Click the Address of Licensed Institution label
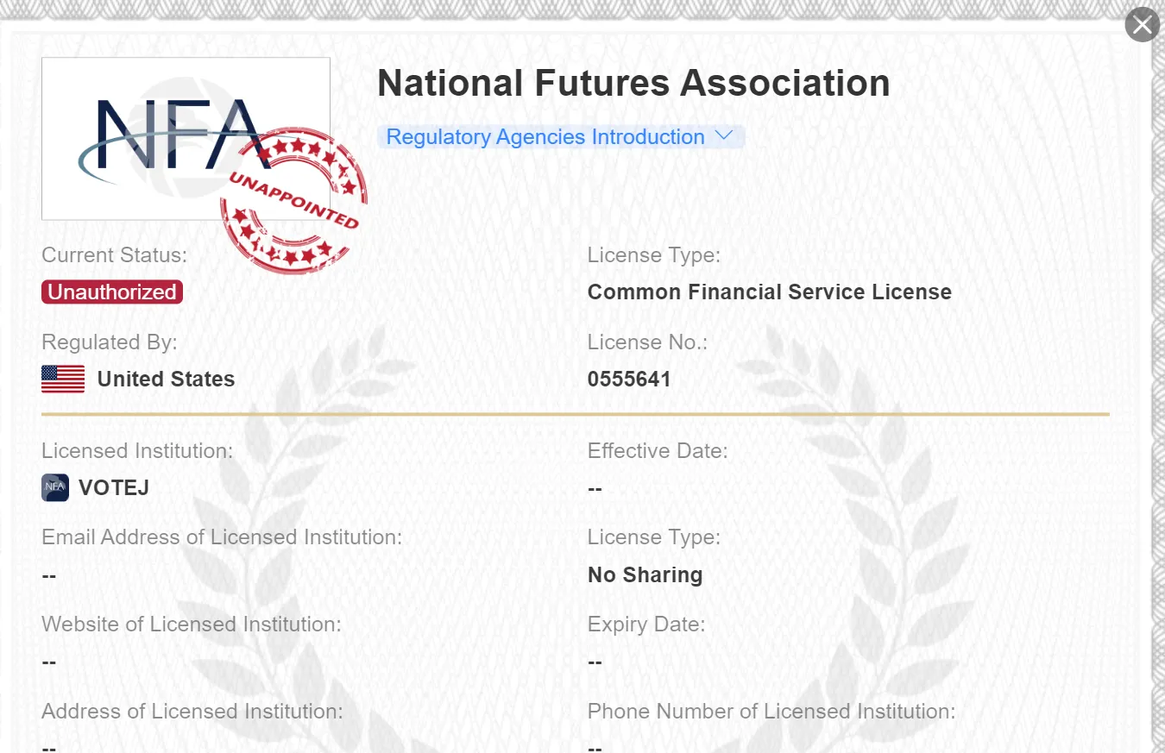 [192, 712]
